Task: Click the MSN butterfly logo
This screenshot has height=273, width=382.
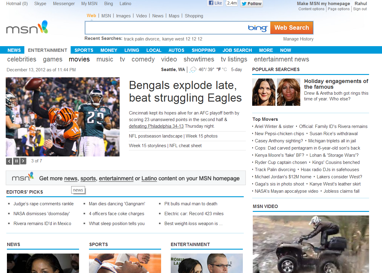Action: click(27, 28)
